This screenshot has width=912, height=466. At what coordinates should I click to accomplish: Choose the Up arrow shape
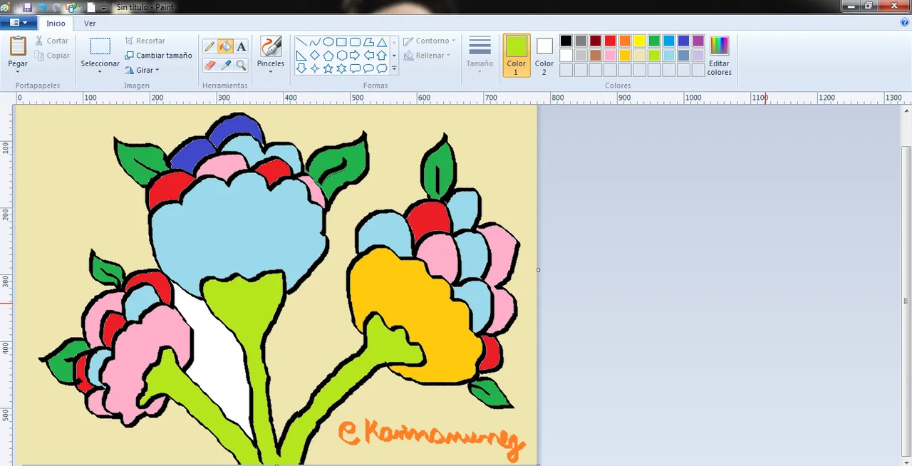tap(382, 56)
